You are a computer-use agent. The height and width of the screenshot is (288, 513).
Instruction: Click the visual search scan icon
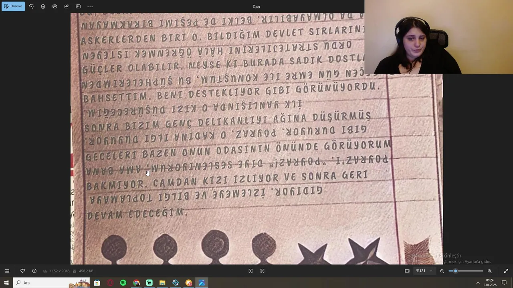click(x=250, y=271)
